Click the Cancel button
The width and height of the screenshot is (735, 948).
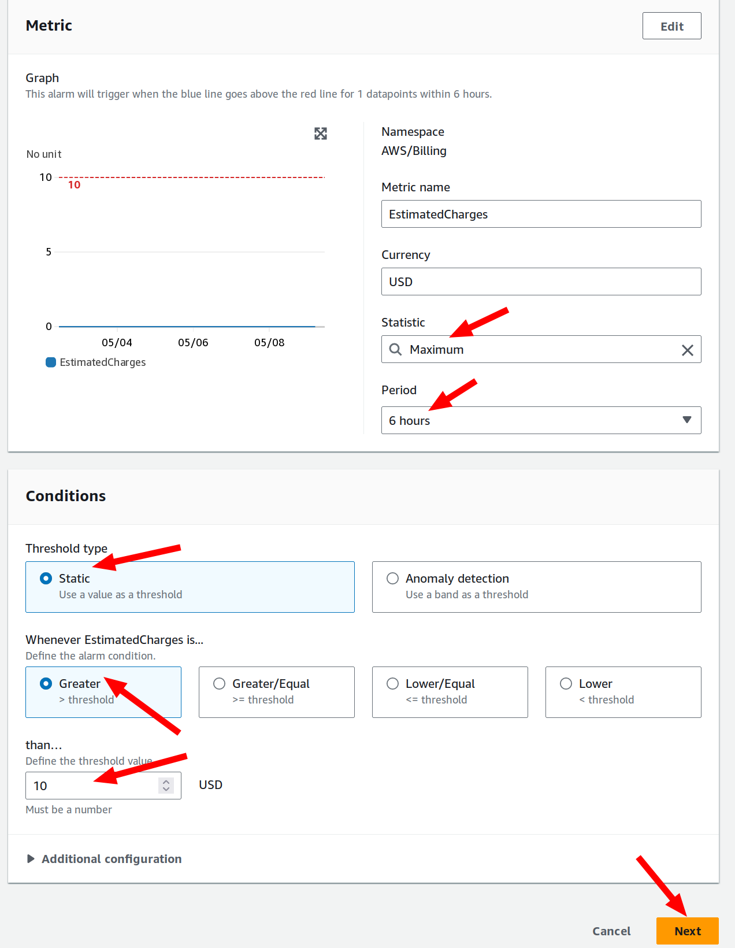pyautogui.click(x=611, y=931)
